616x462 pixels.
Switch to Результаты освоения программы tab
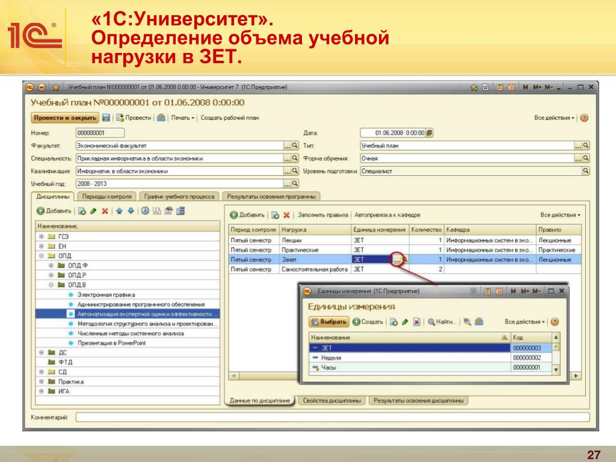(x=271, y=197)
